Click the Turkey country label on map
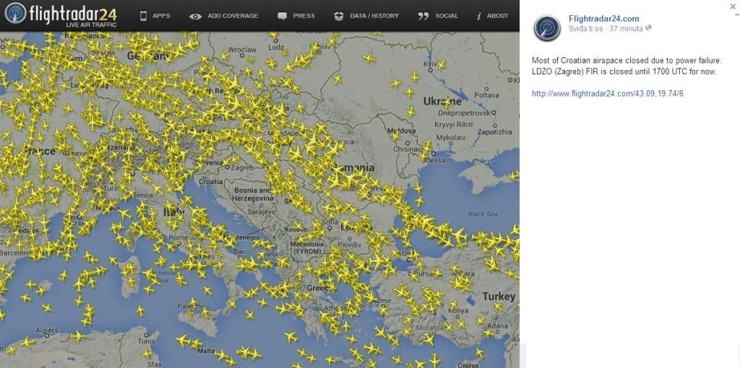Screen dimensions: 740x368 pyautogui.click(x=499, y=297)
